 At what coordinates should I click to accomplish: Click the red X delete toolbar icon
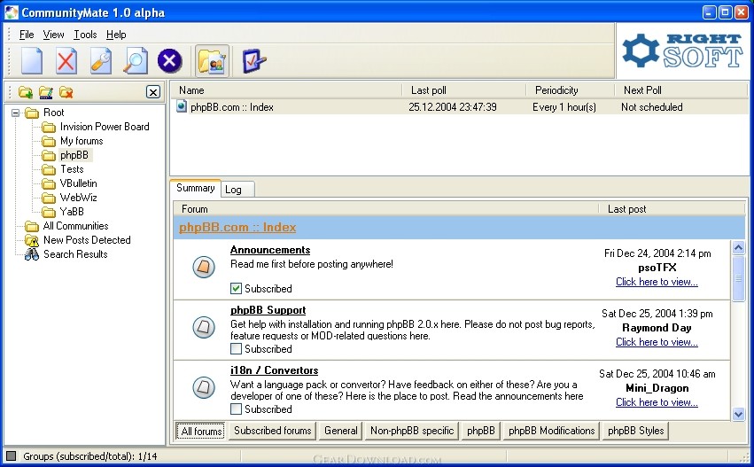66,61
